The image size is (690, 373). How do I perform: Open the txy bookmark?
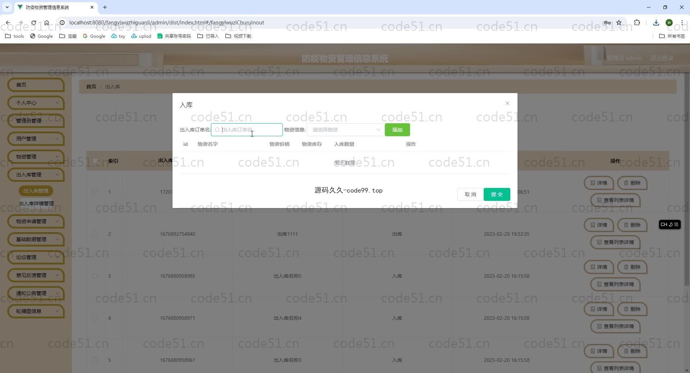click(118, 36)
